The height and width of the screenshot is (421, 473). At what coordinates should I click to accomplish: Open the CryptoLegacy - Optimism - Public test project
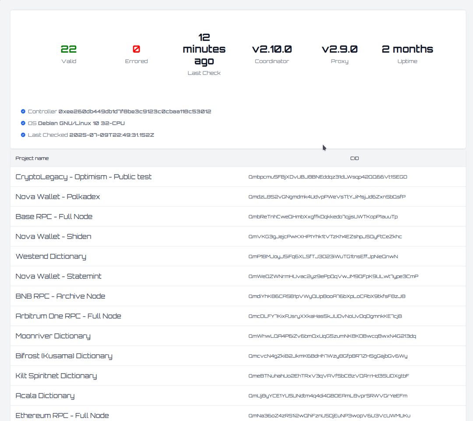tap(83, 177)
